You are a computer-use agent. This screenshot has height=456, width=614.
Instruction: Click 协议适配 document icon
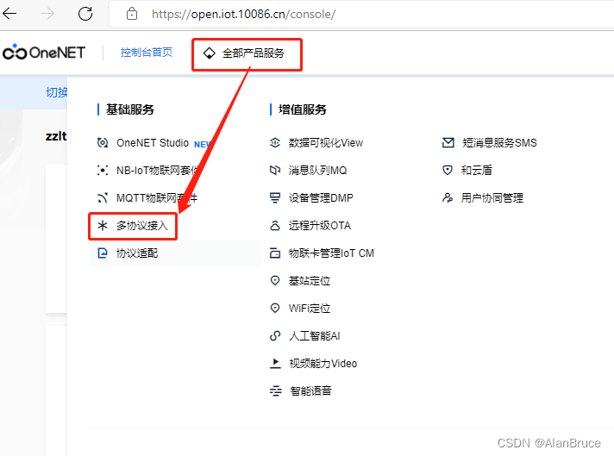tap(103, 253)
